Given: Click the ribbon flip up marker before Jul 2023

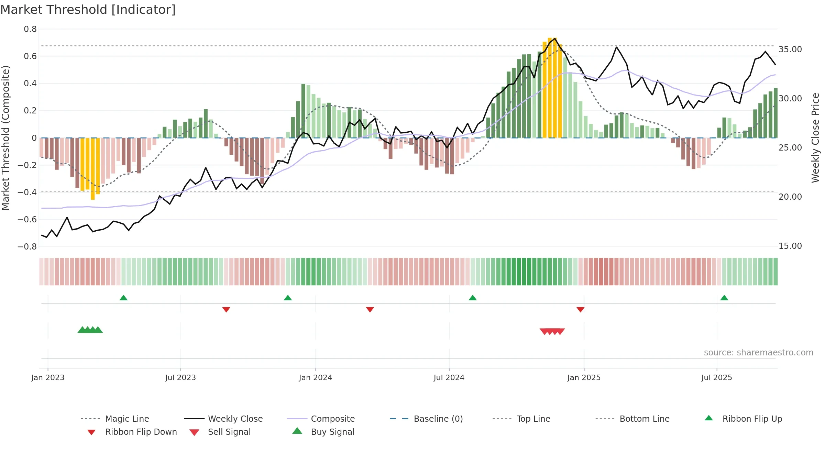Looking at the screenshot, I should (123, 298).
